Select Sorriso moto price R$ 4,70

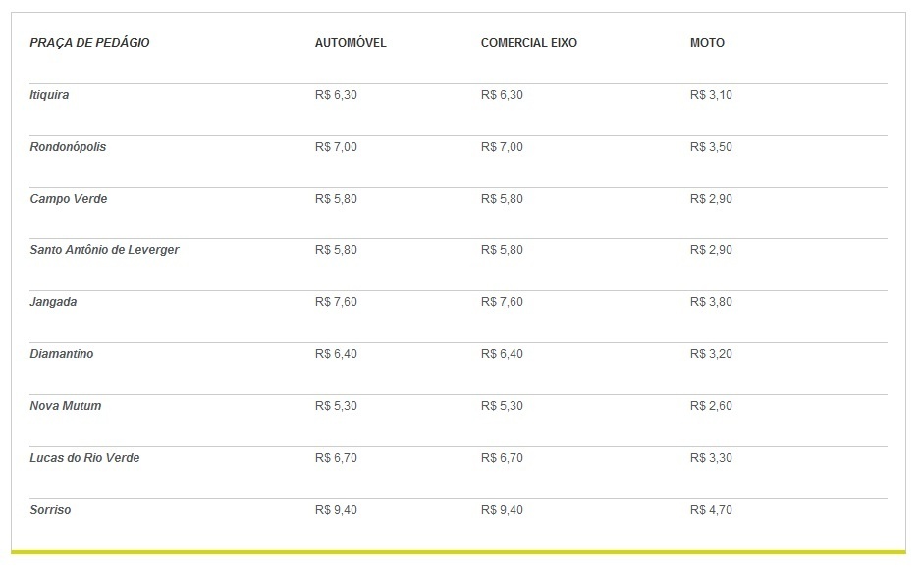point(711,510)
